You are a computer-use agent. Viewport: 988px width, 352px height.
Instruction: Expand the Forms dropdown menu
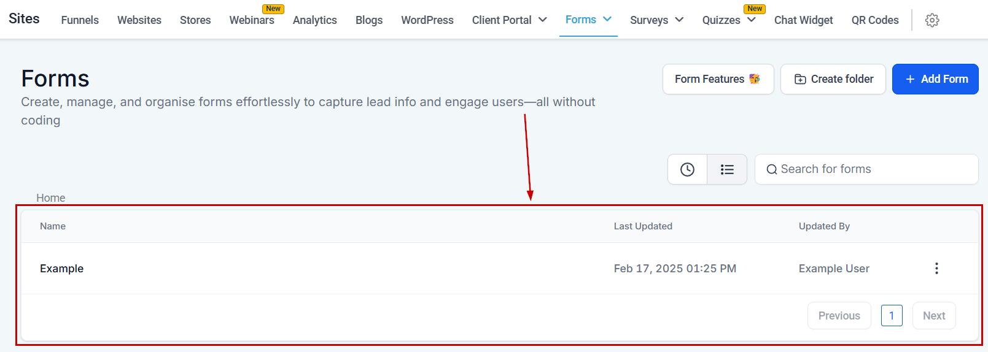point(607,20)
